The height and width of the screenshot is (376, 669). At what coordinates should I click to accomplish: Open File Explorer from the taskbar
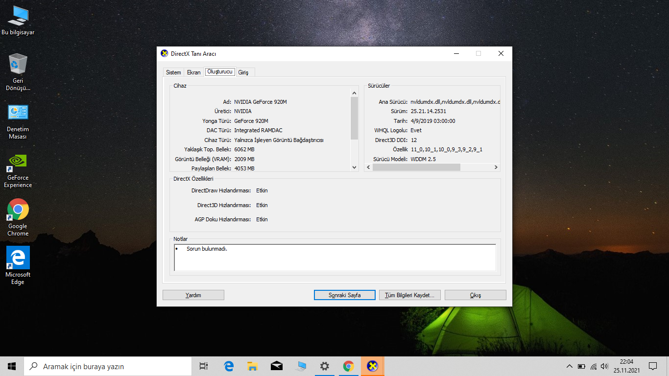pyautogui.click(x=253, y=366)
